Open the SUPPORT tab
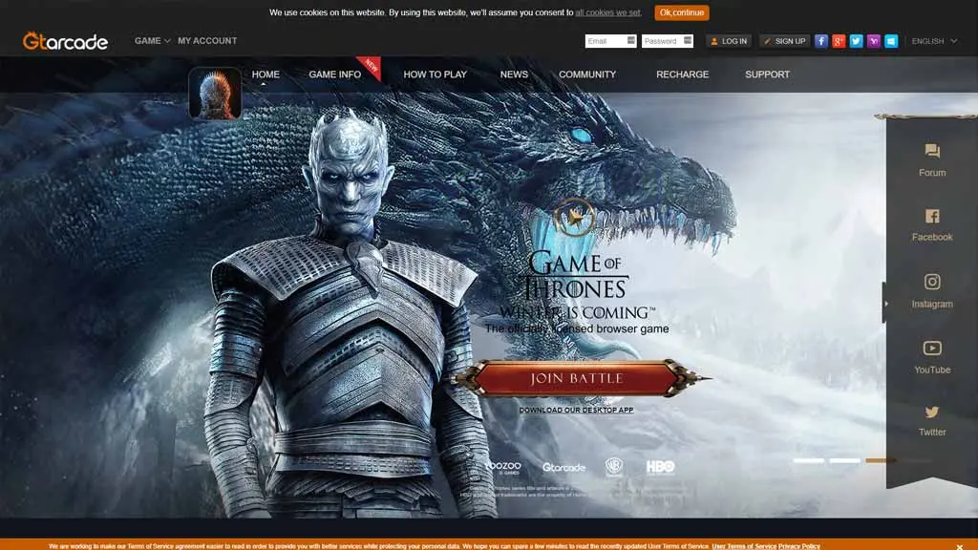This screenshot has height=550, width=978. 767,74
